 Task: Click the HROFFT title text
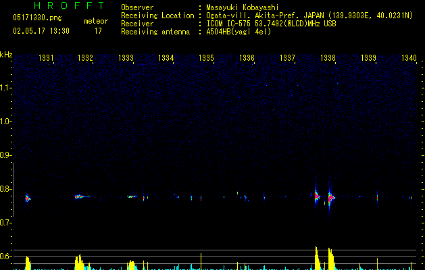coord(70,5)
